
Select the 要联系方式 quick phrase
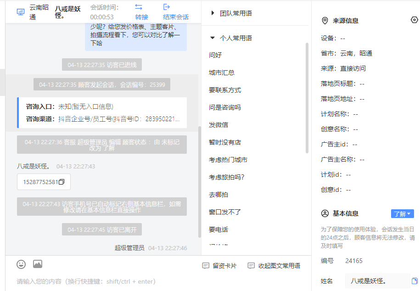pos(225,90)
